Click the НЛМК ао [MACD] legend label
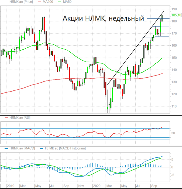Viewport: 182px width, 189px height. click(x=22, y=148)
